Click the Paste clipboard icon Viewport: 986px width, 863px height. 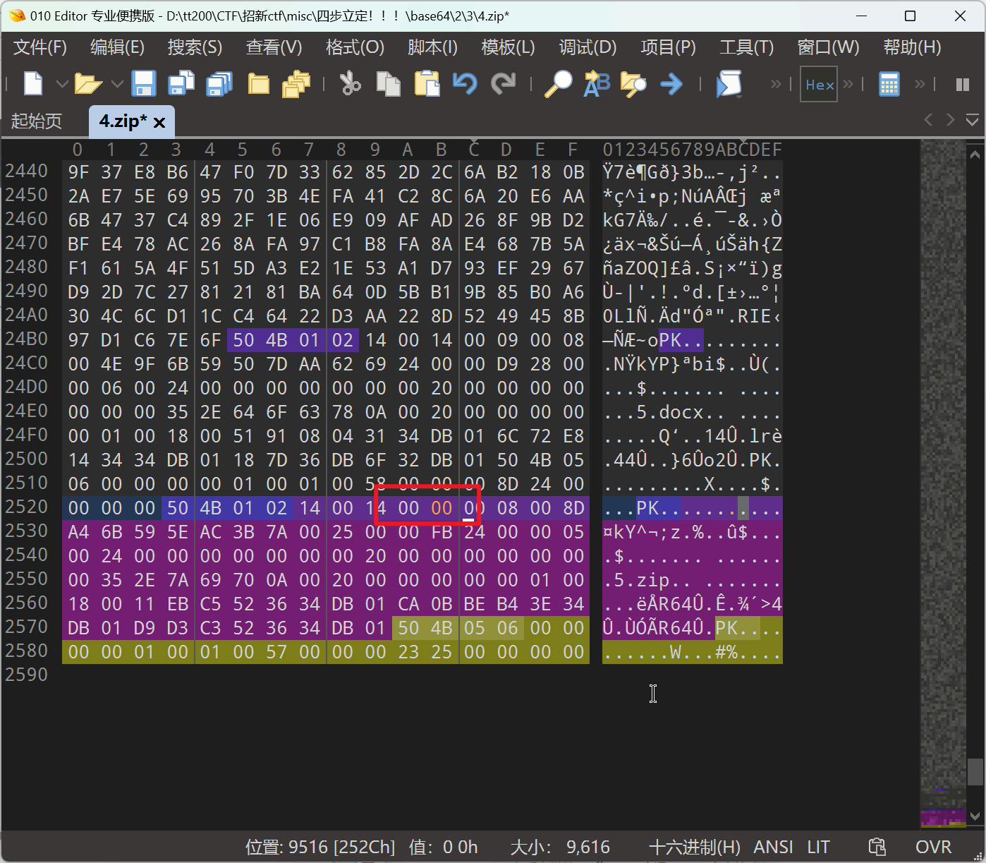tap(427, 84)
